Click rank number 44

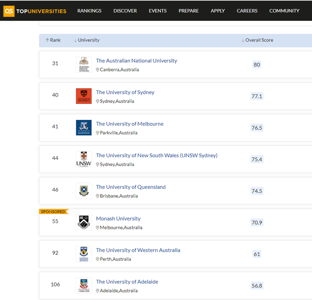pos(55,158)
